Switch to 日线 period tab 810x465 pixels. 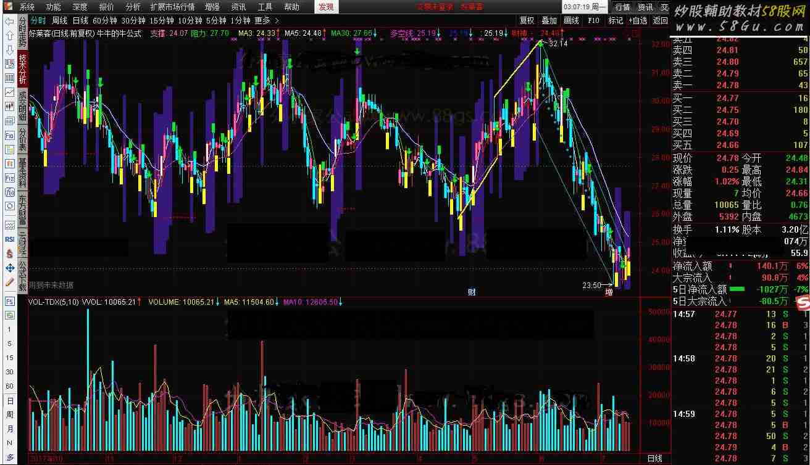tap(81, 20)
